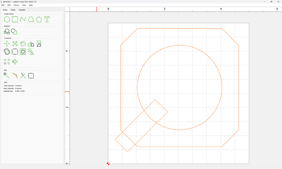
Task: Open the Scale transform tool
Action: coord(15,44)
